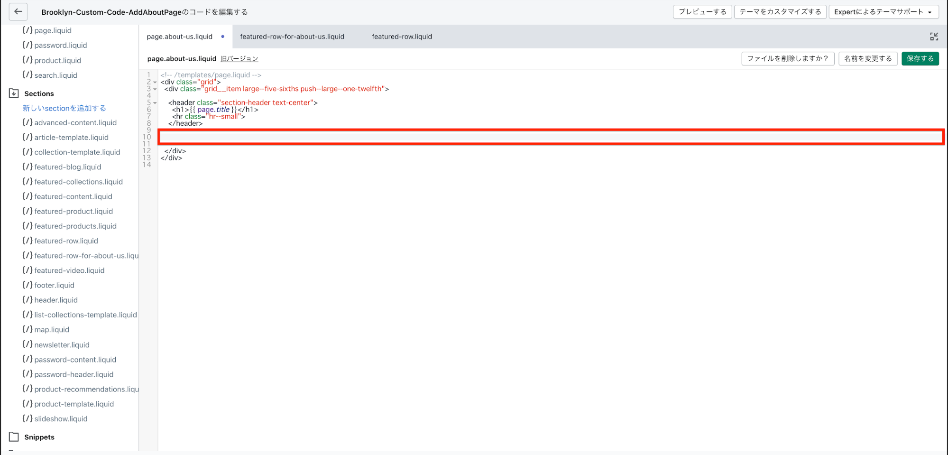The height and width of the screenshot is (455, 948).
Task: Collapse the Sections folder icon
Action: 14,93
